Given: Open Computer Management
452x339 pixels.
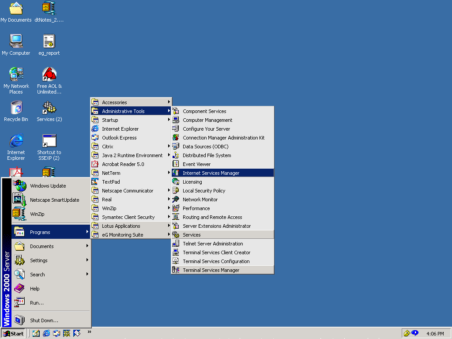Looking at the screenshot, I should 222,120.
